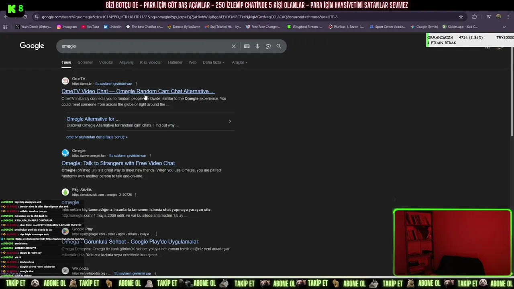Open the Omegle Alternative for sitelink

click(x=93, y=119)
